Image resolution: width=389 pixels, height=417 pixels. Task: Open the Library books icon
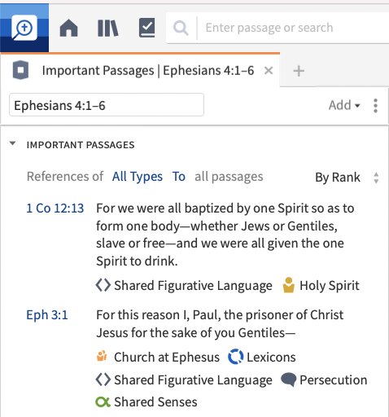click(107, 28)
